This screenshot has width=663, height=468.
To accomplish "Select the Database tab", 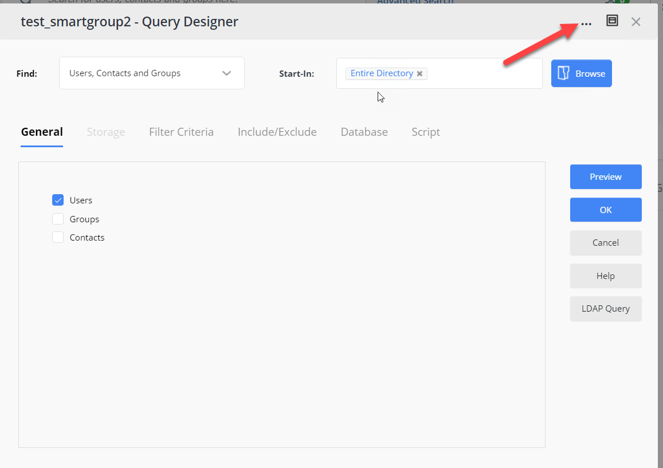I will click(364, 132).
